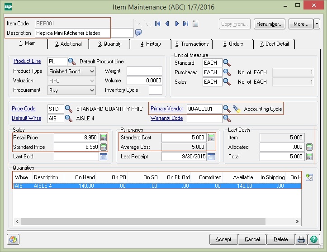Go to the first item record
The image size is (327, 252).
point(158,24)
